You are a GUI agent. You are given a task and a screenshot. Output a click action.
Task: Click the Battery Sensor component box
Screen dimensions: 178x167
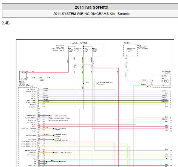23,76
